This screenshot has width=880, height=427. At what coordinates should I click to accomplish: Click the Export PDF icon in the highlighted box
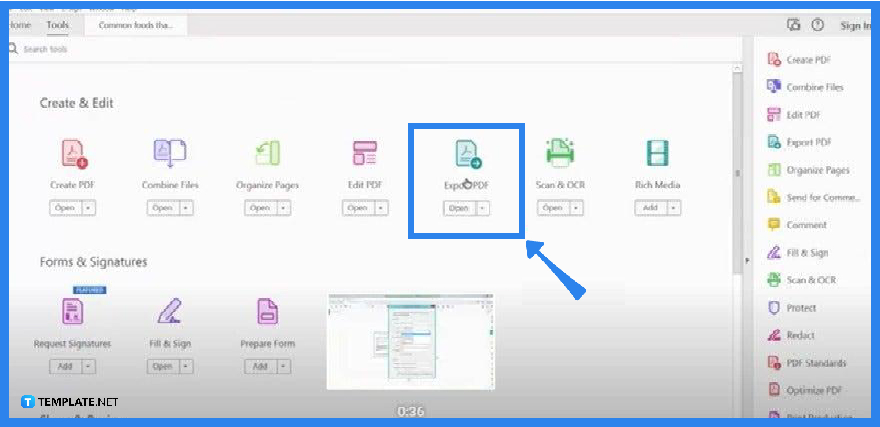(466, 152)
